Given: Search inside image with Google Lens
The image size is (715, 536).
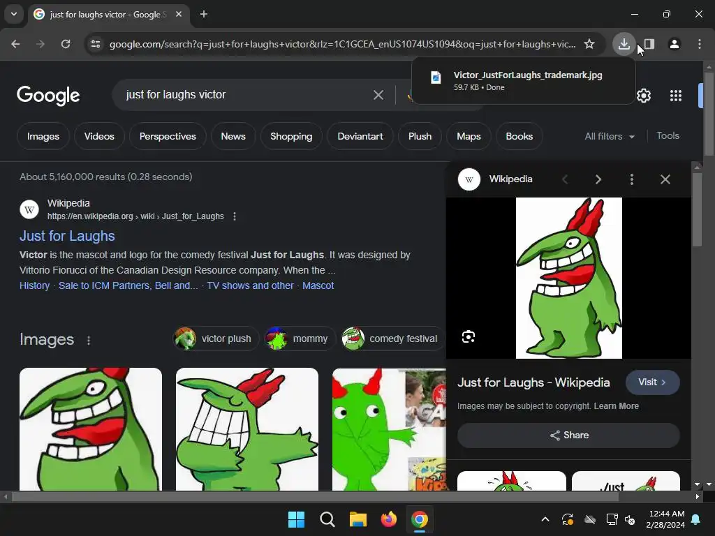Looking at the screenshot, I should tap(469, 337).
